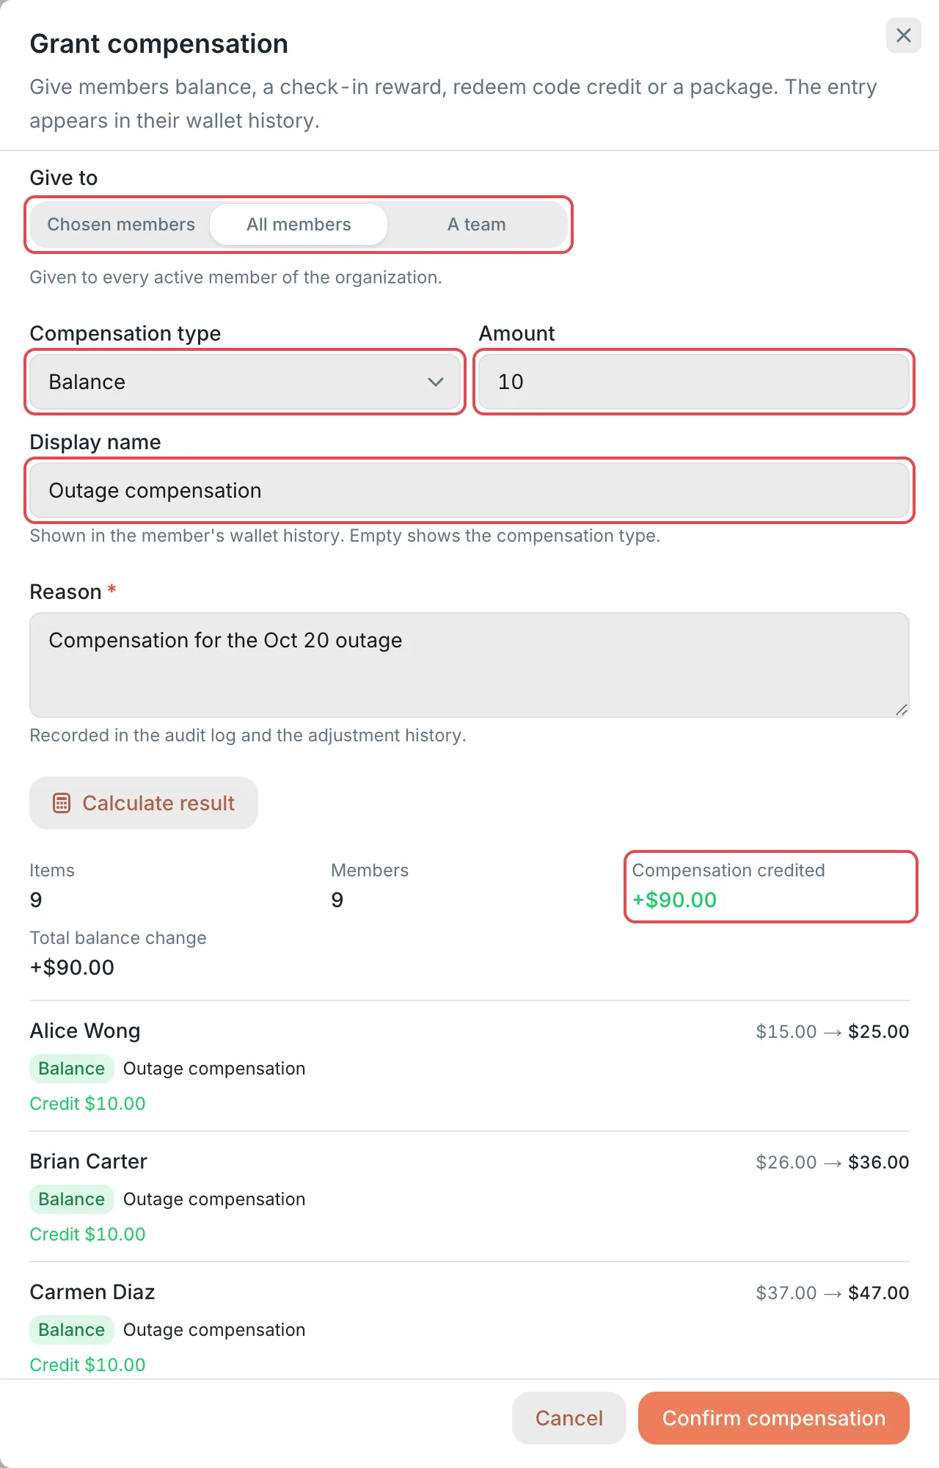
Task: Edit the Display name field
Action: click(469, 490)
